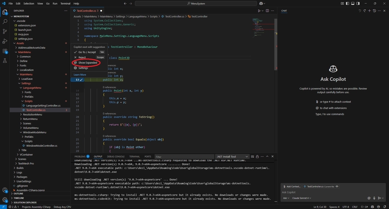Click the send arrow in Copilot chat
Viewport: 389px width, 209px height.
click(379, 198)
